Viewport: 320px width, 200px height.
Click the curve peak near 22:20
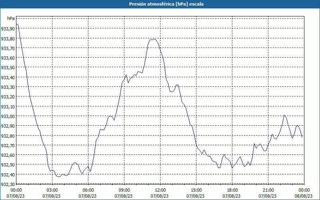point(284,115)
